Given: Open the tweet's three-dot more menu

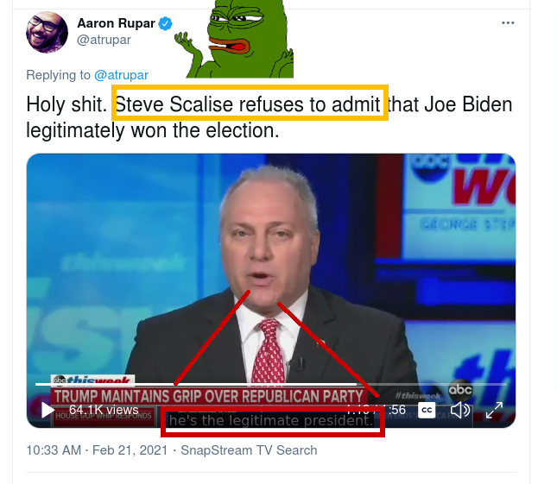Looking at the screenshot, I should pos(508,23).
